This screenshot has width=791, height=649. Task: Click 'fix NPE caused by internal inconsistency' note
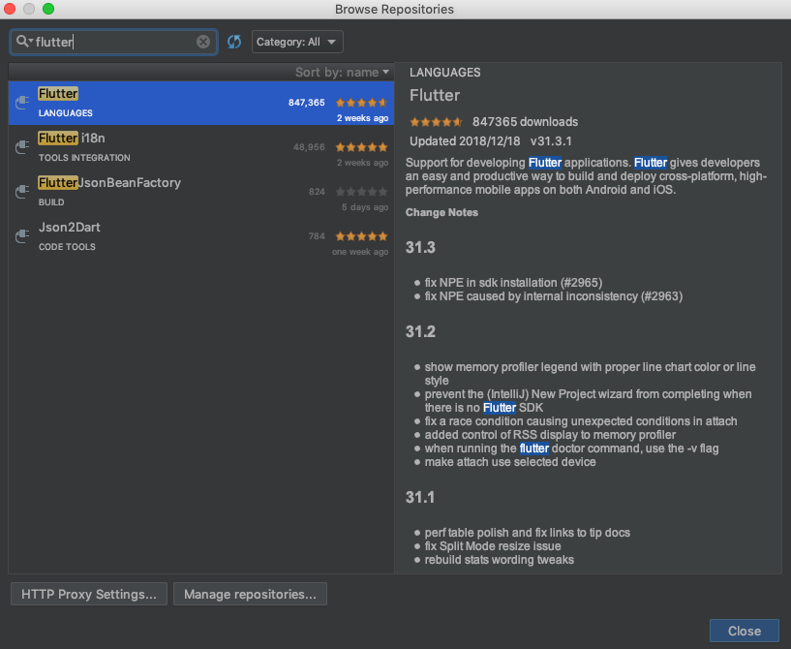(x=554, y=296)
